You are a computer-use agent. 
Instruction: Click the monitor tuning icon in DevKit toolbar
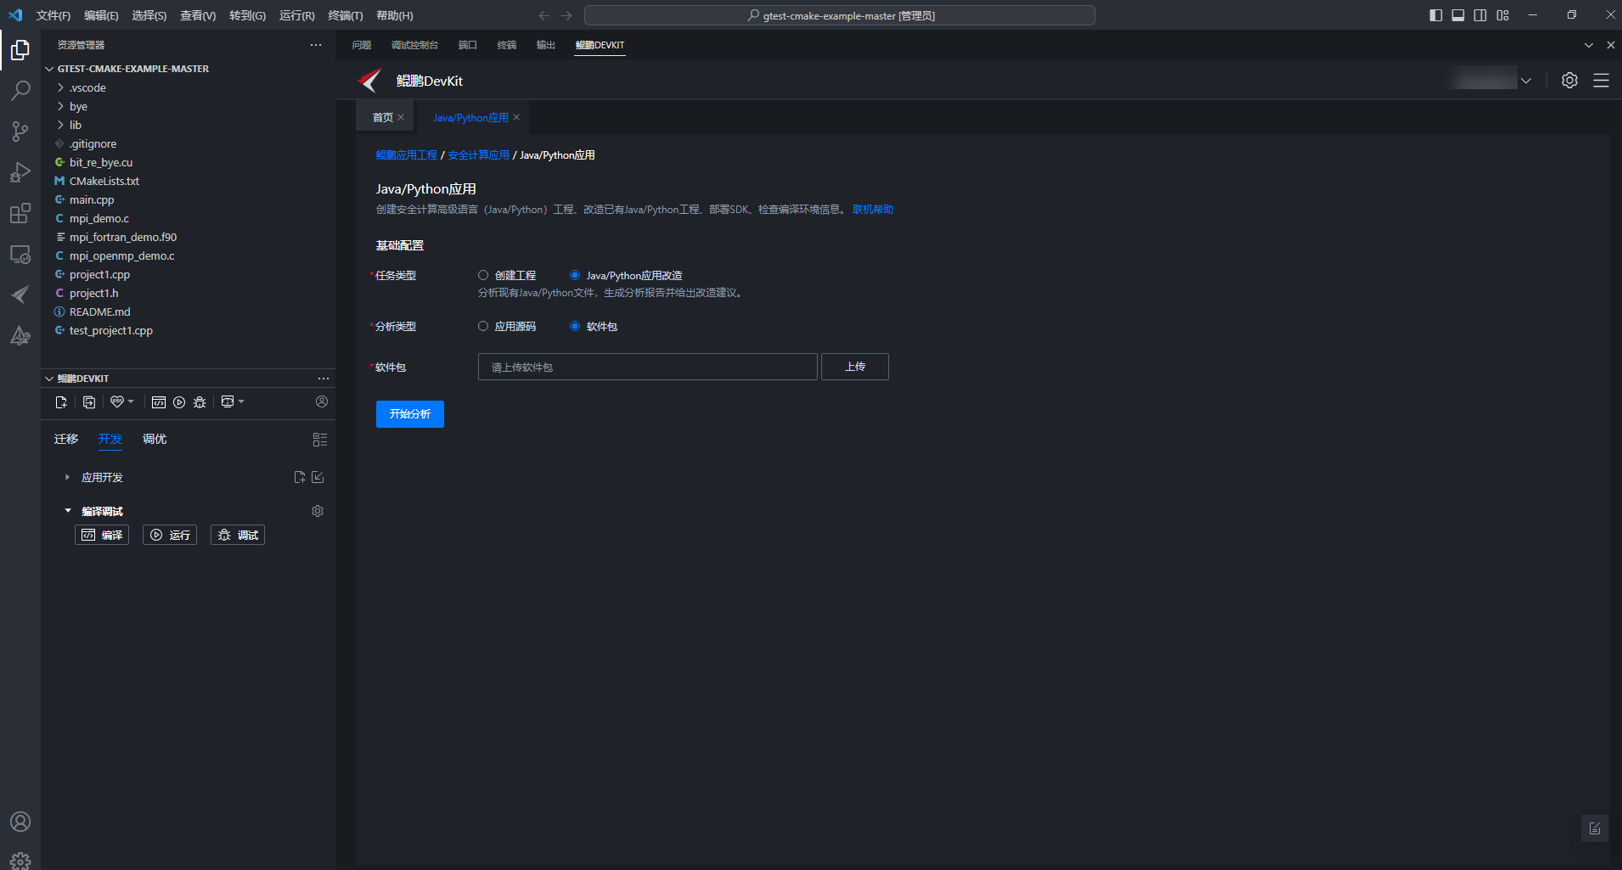(228, 401)
